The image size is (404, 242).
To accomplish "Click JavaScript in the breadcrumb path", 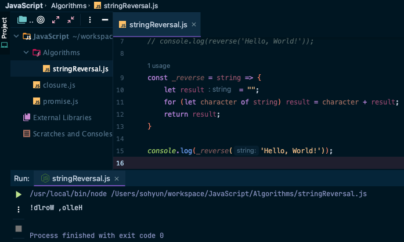I will coord(24,6).
